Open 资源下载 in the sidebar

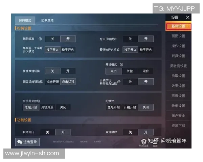click(x=178, y=126)
